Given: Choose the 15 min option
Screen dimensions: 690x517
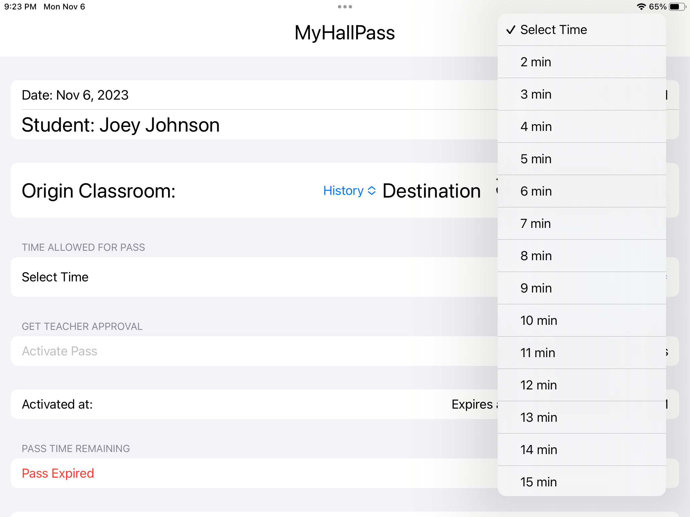Looking at the screenshot, I should pos(582,481).
